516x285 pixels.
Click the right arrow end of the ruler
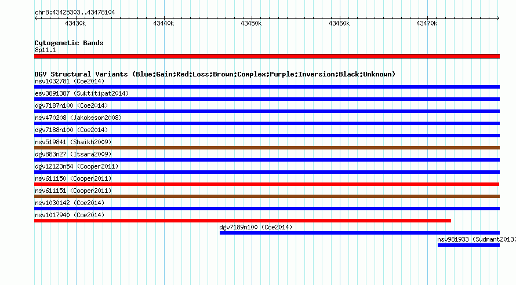[x=498, y=18]
